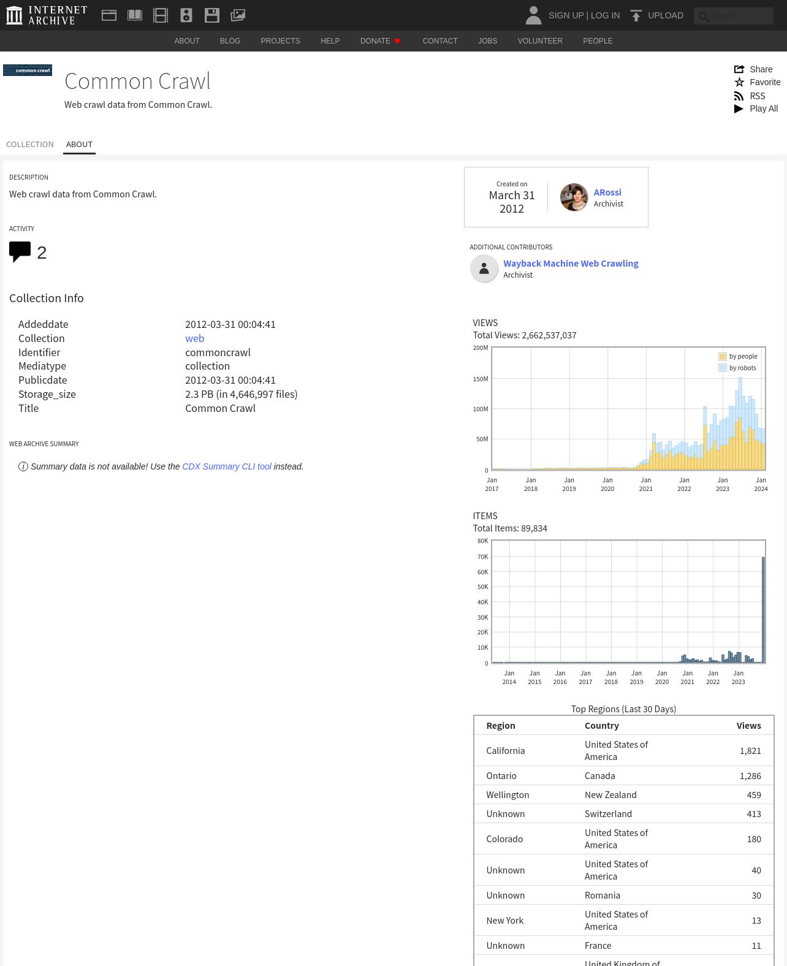787x966 pixels.
Task: Click the Common Crawl collection thumbnail
Action: (x=28, y=70)
